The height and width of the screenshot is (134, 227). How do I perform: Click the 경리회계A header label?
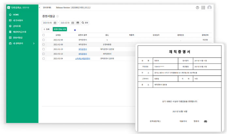click(x=47, y=7)
